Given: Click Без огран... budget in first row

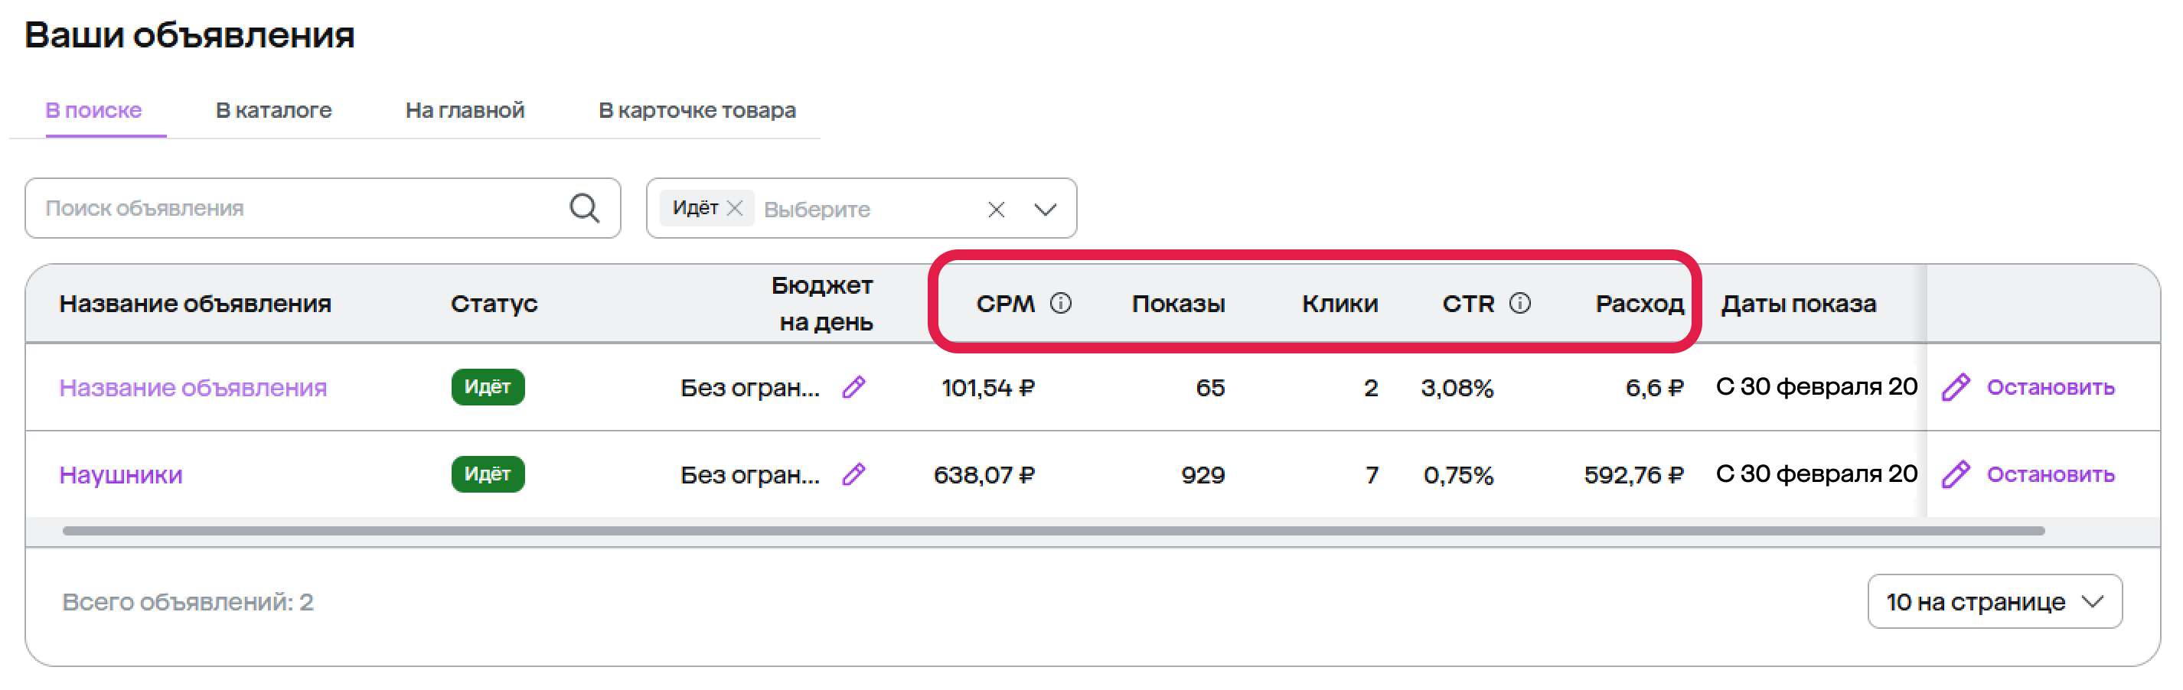Looking at the screenshot, I should (x=750, y=388).
